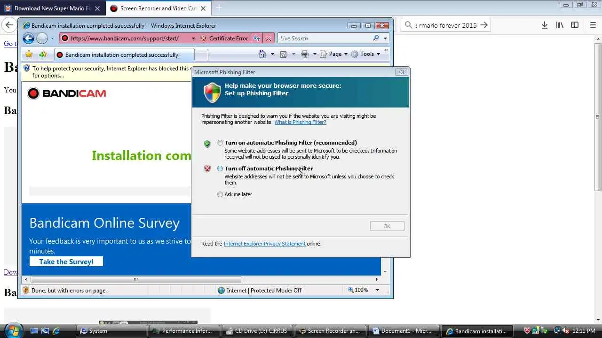Go back in the Internet Explorer window
This screenshot has width=602, height=338.
pyautogui.click(x=28, y=38)
